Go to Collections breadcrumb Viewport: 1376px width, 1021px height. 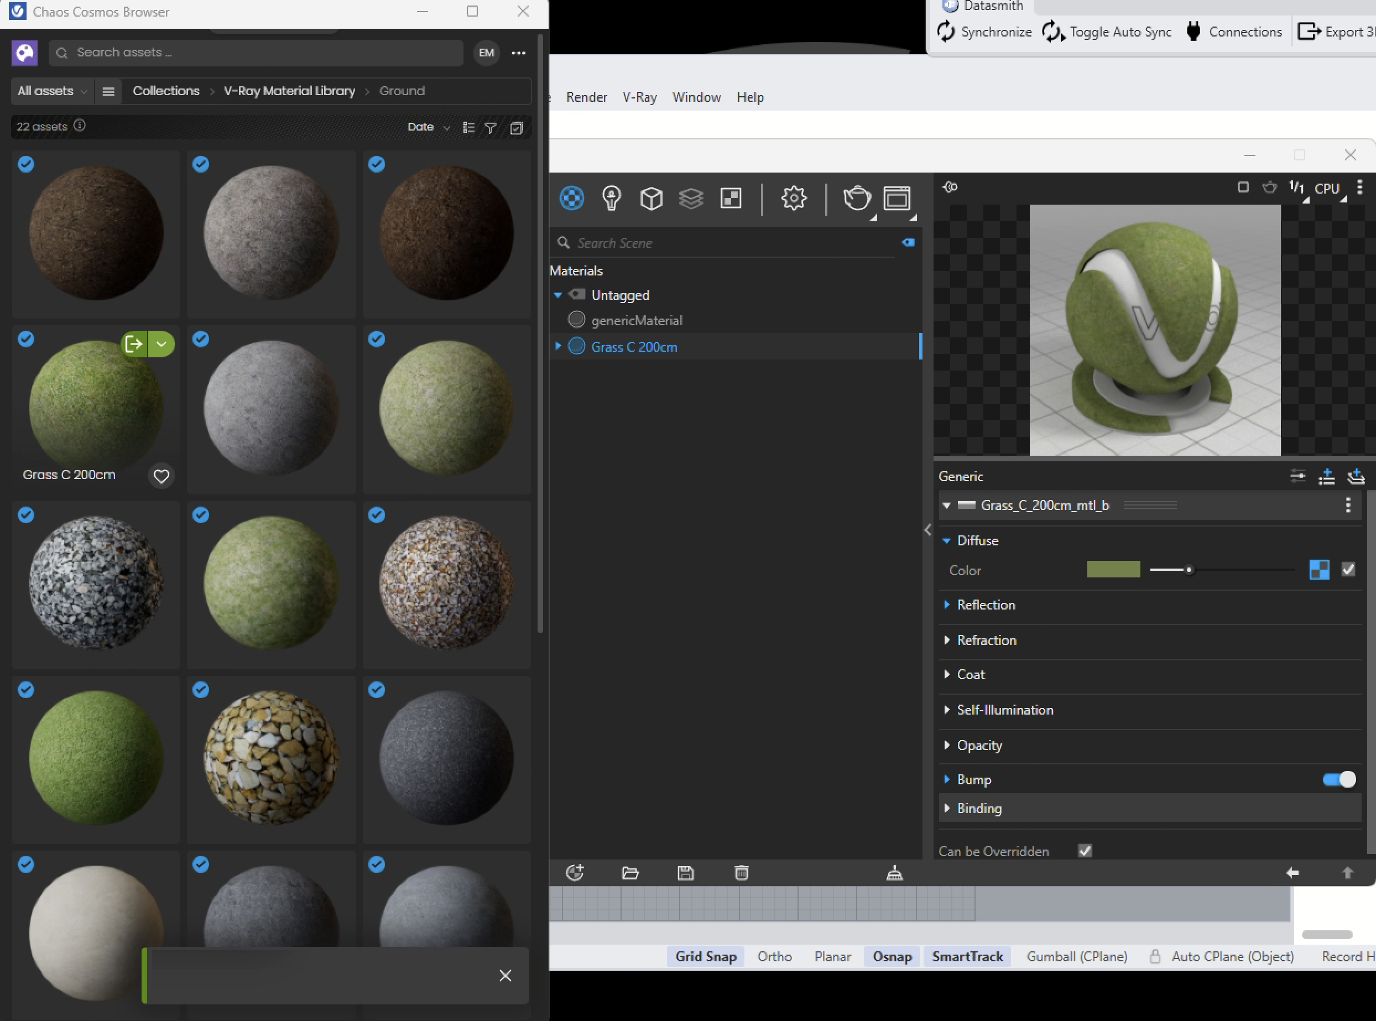point(166,91)
